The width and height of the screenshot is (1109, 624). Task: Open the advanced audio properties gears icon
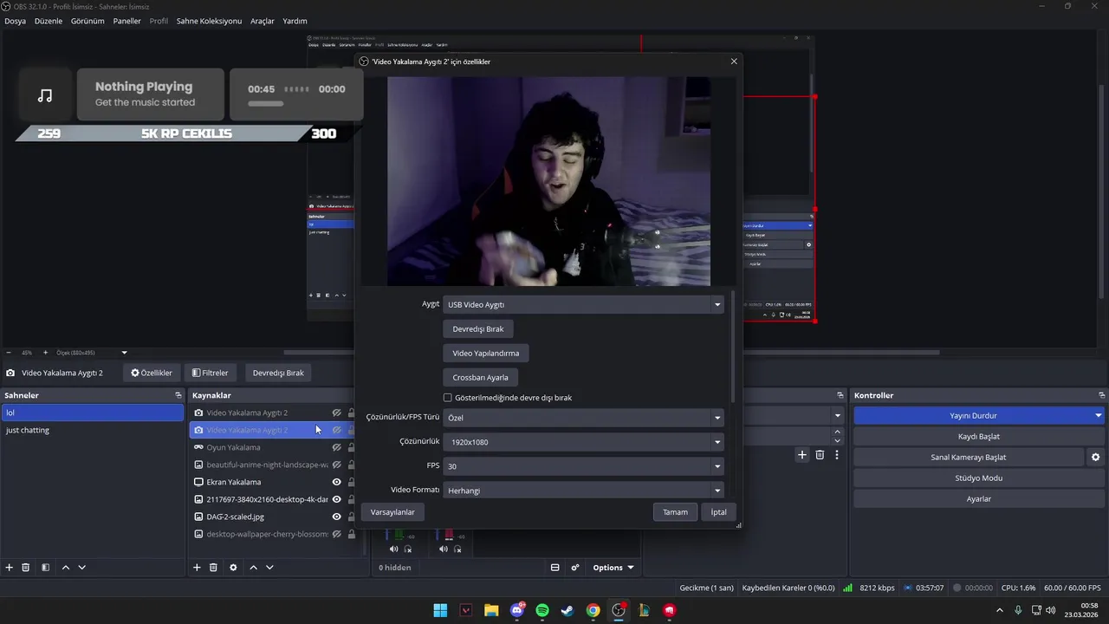pos(575,568)
